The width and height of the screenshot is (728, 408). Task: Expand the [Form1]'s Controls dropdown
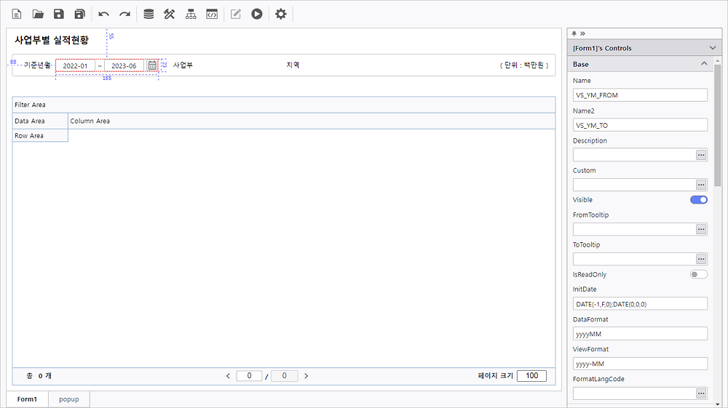click(712, 48)
